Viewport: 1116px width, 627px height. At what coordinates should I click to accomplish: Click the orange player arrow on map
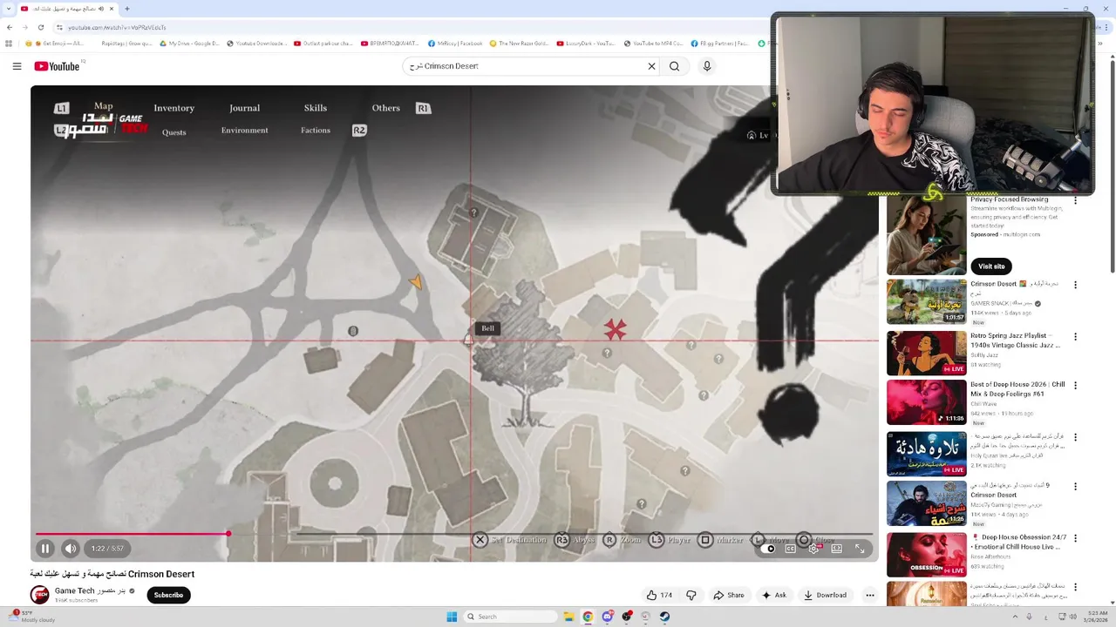[417, 282]
